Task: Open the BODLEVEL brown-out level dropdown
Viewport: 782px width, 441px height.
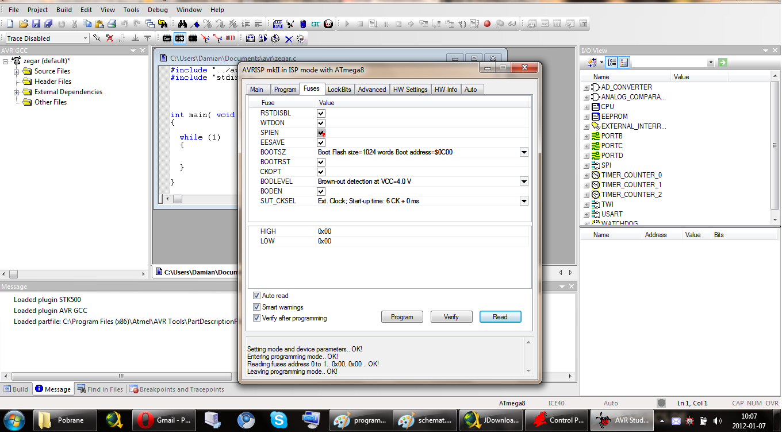Action: 524,181
